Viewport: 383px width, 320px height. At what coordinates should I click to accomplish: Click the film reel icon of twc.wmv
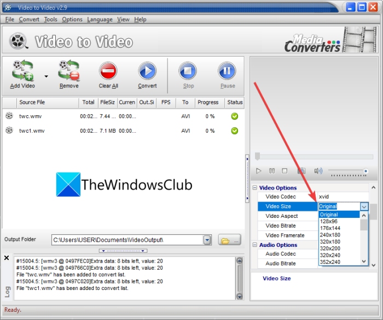tap(9, 116)
